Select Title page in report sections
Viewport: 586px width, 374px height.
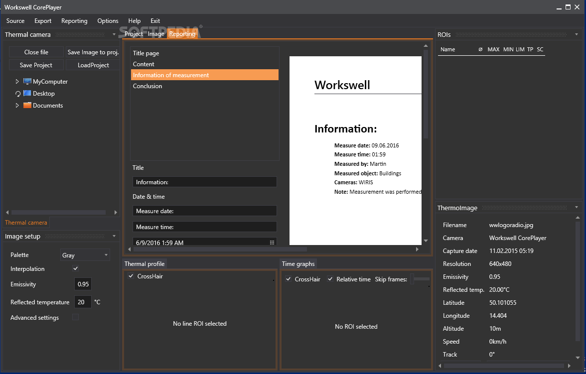[204, 53]
